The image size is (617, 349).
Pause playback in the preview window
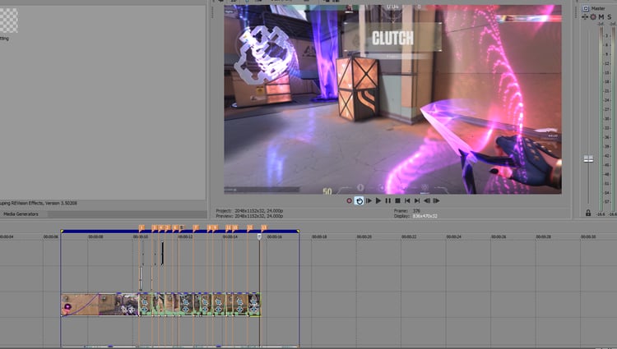point(388,200)
